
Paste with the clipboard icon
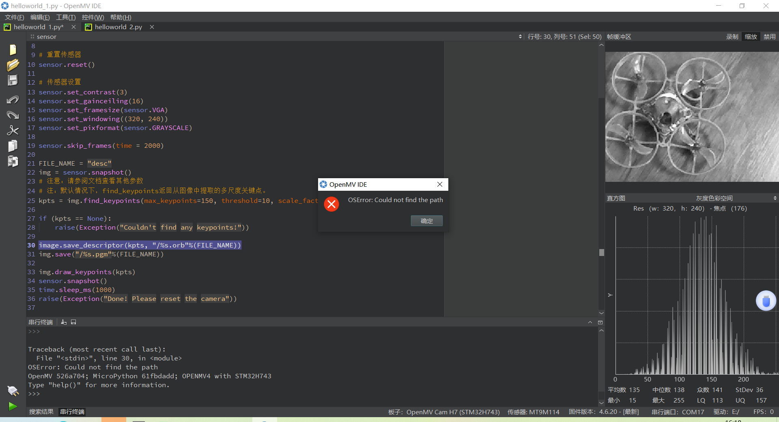click(x=13, y=161)
